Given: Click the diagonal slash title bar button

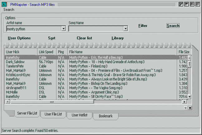Looking at the screenshot, I should click(x=181, y=4).
